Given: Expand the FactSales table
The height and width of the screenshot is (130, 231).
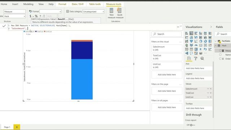Looking at the screenshot, I should (x=216, y=41).
